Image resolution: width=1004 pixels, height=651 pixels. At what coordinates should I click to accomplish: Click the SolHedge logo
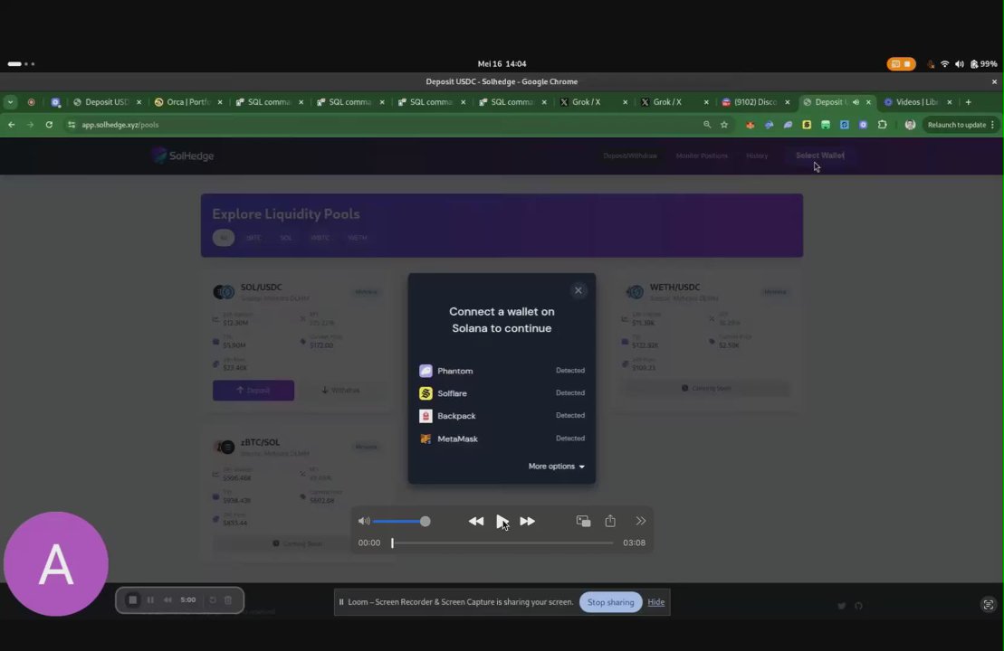coord(184,156)
